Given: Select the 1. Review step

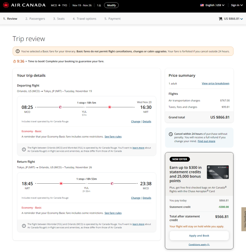Looking at the screenshot, I should pos(10,19).
